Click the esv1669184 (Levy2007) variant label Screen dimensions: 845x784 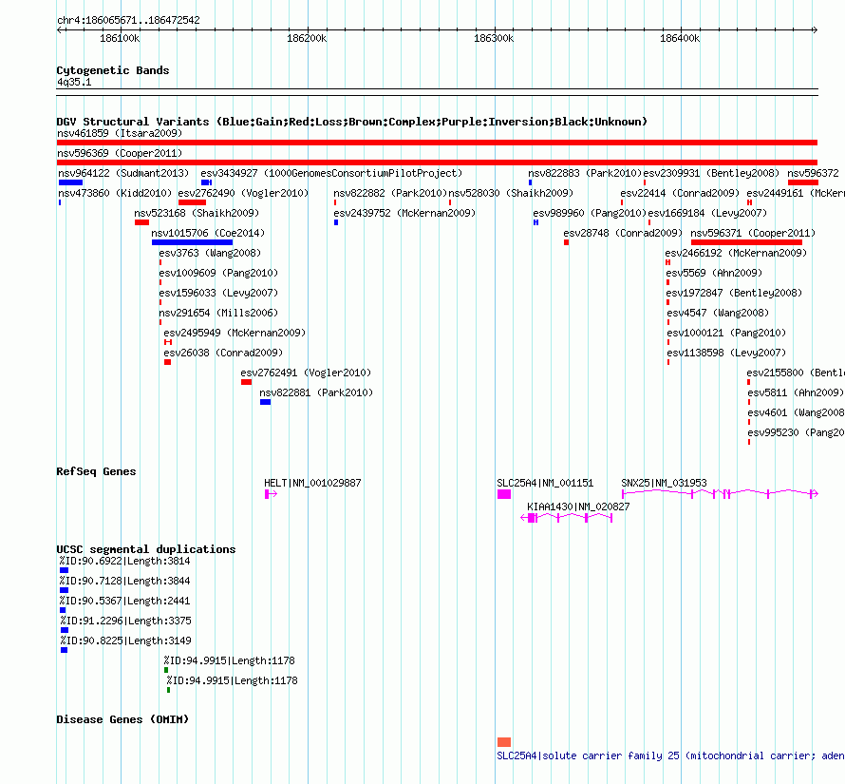(x=707, y=213)
